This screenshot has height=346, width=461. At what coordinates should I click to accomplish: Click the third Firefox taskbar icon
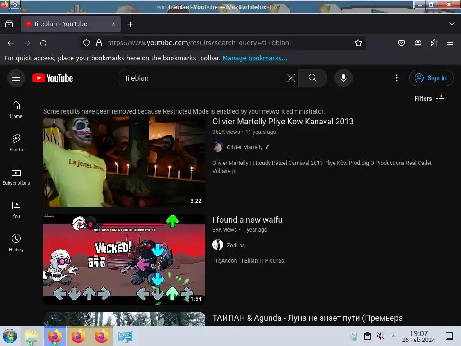[101, 336]
